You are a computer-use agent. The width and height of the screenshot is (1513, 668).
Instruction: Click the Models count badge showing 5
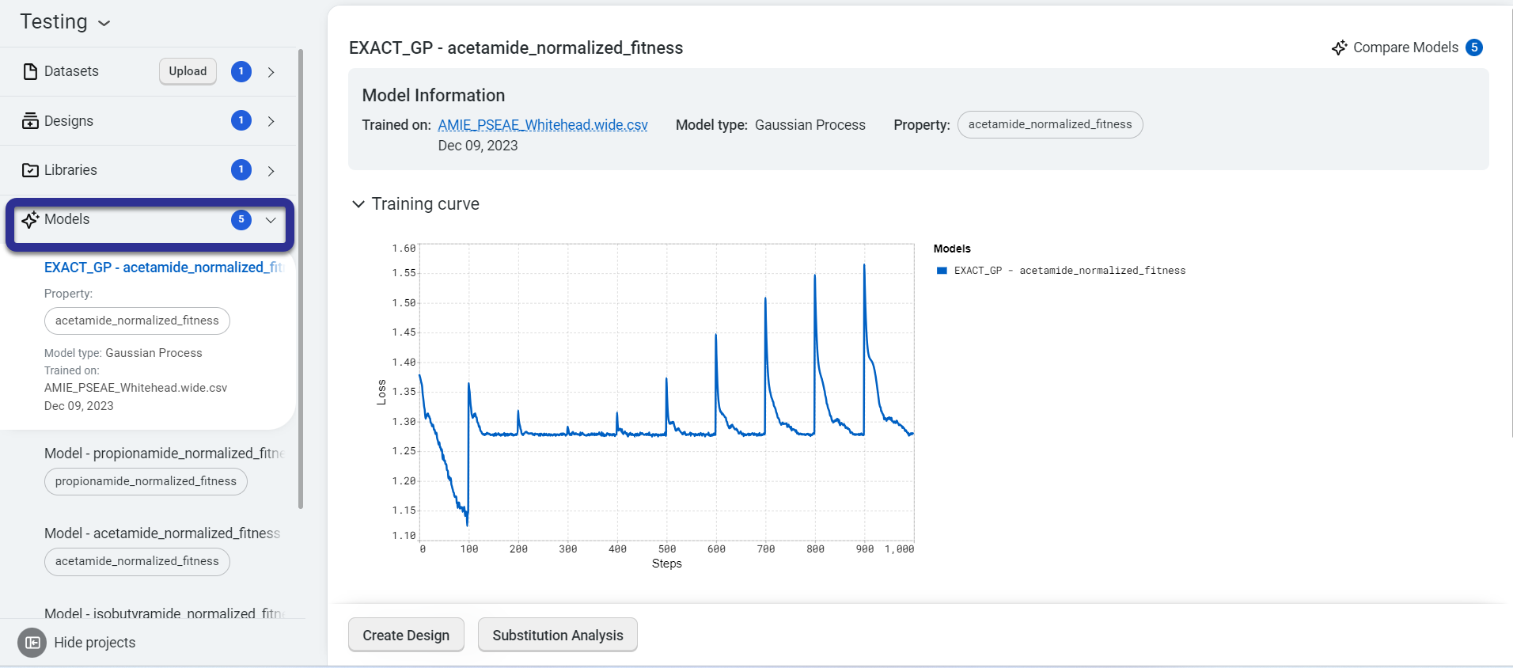click(x=241, y=219)
